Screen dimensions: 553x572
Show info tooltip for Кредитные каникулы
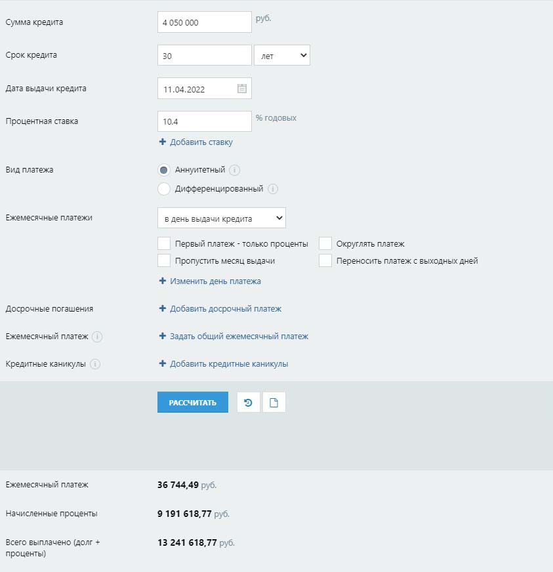[x=95, y=364]
